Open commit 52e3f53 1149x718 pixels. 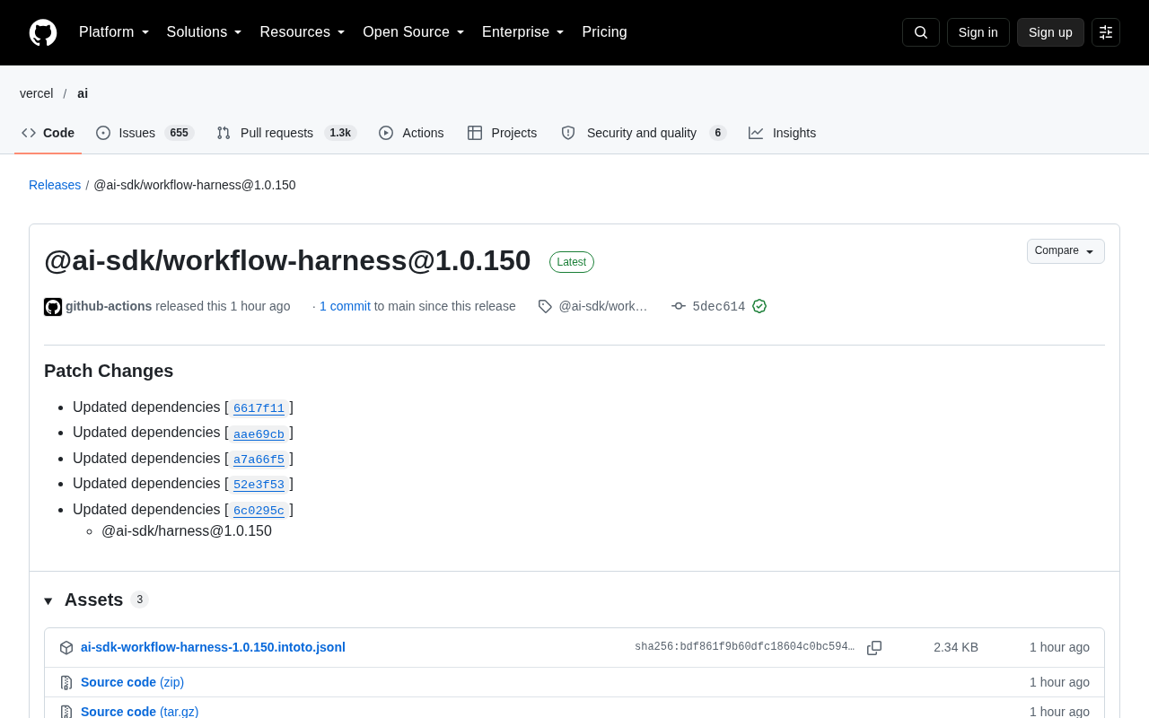[259, 485]
